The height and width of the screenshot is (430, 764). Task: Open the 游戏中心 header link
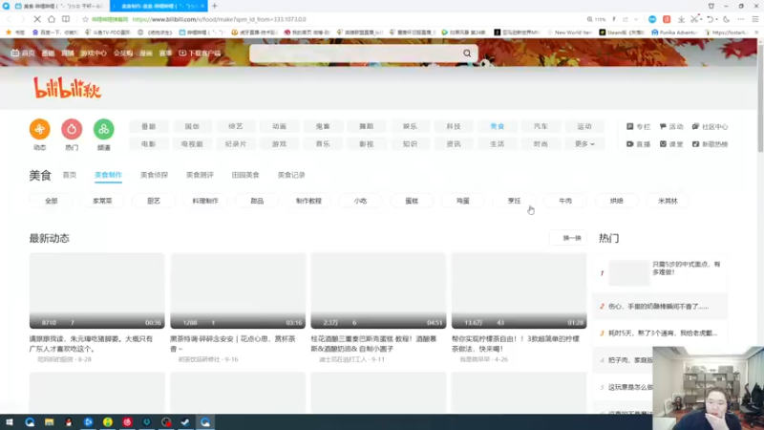pos(94,54)
